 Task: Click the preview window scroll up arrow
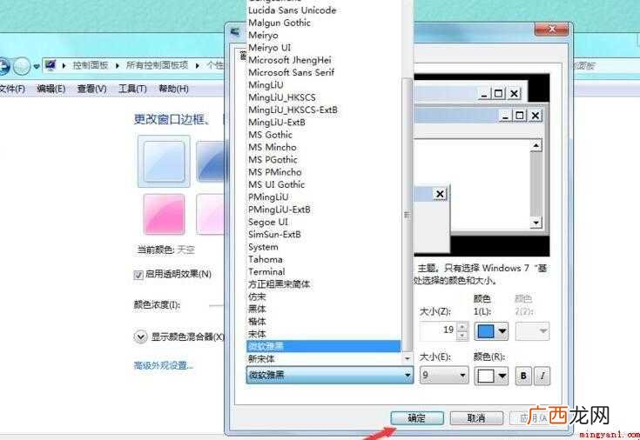coord(536,145)
